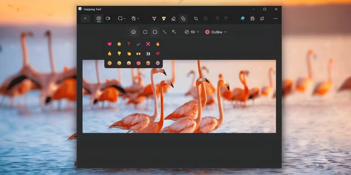Image resolution: width=351 pixels, height=175 pixels.
Task: Click the Text actions icon
Action: tap(205, 19)
